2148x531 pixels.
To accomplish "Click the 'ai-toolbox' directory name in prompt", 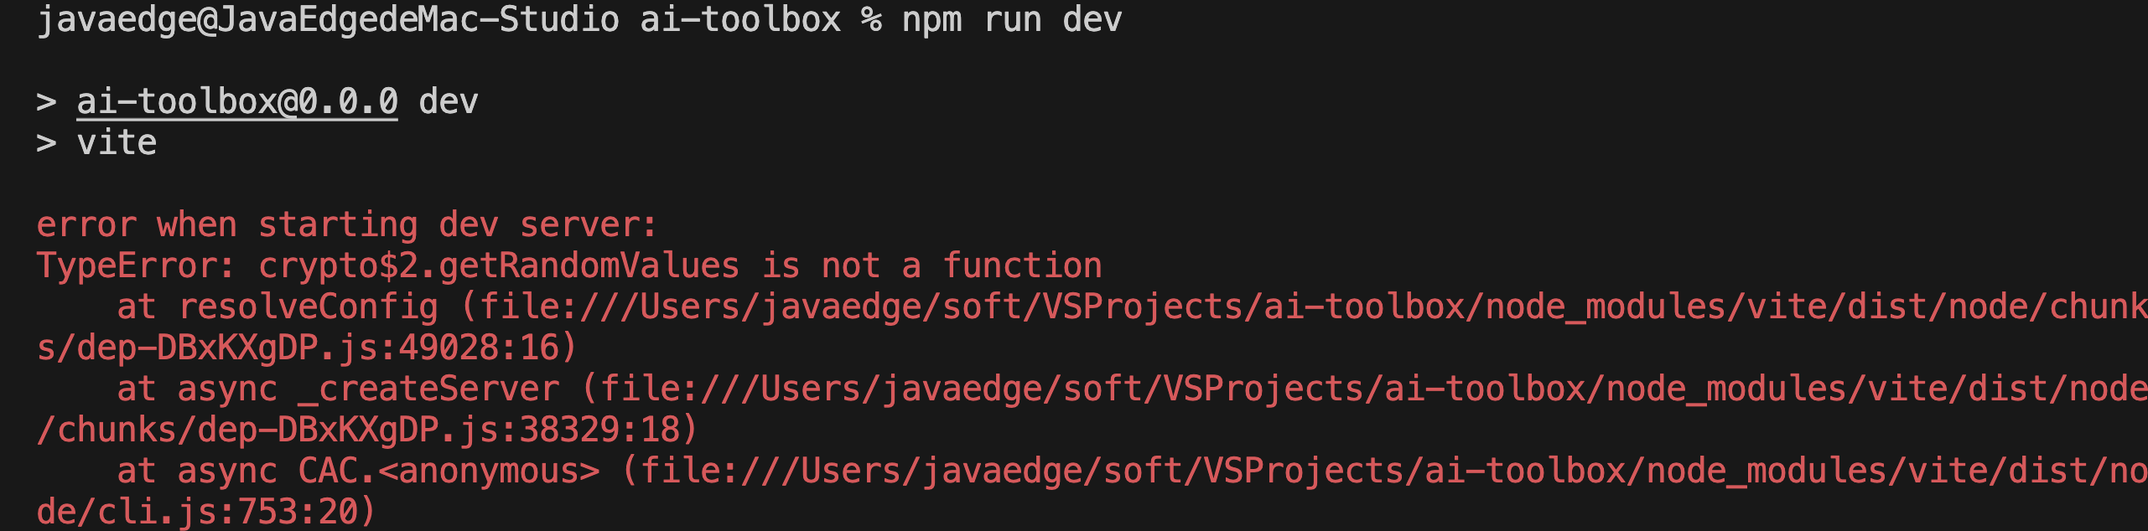I will coord(739,20).
